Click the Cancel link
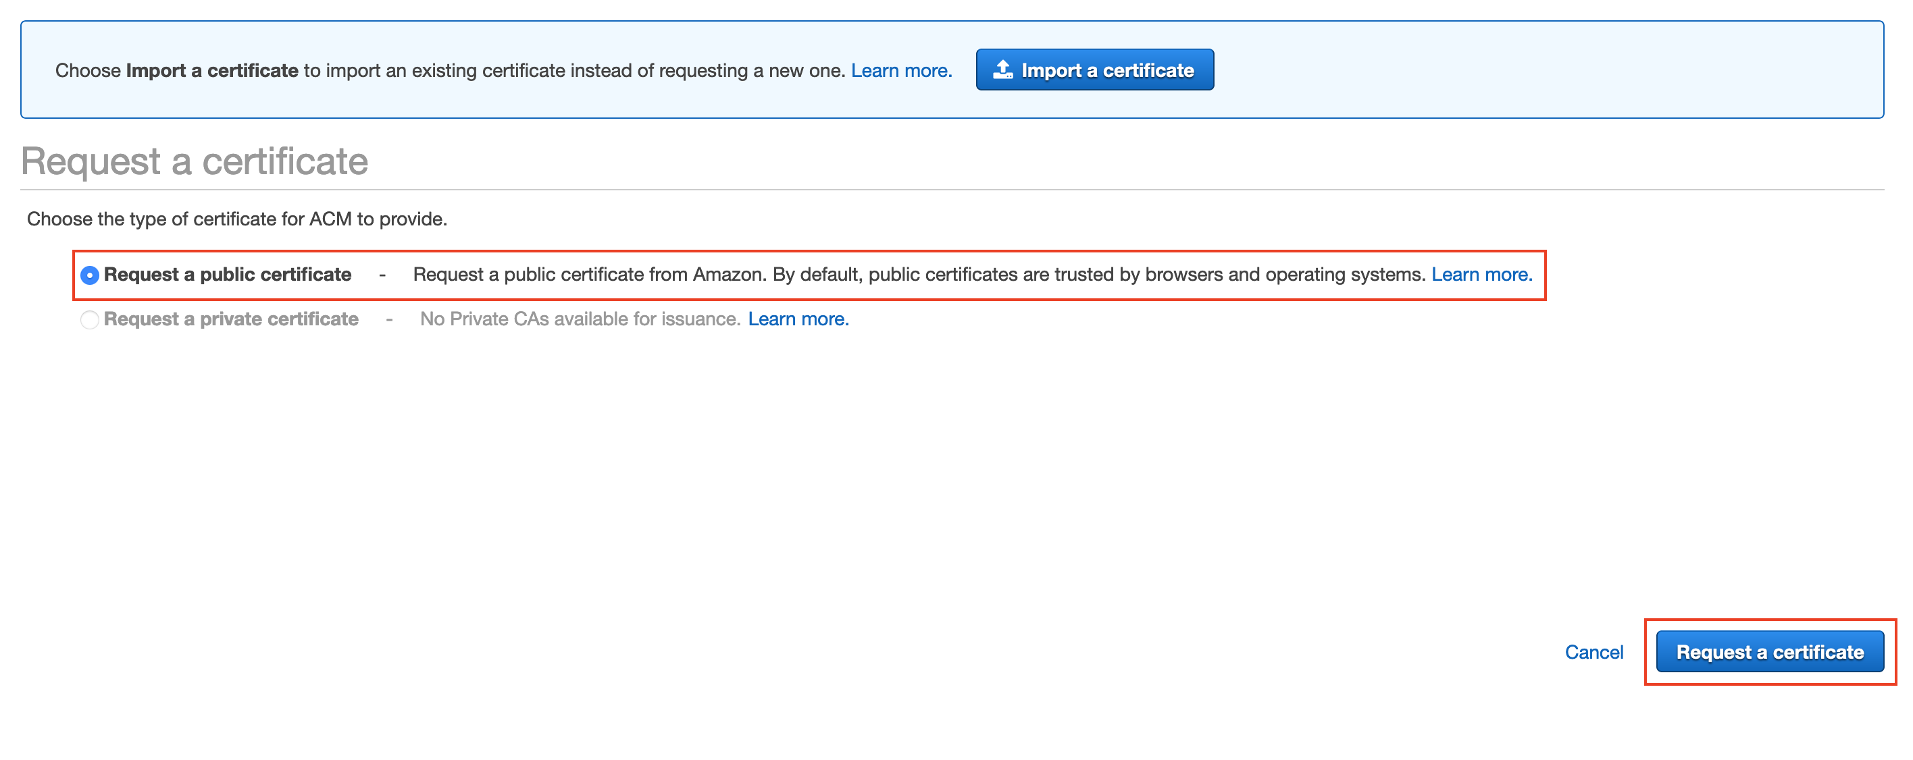The height and width of the screenshot is (760, 1913). point(1593,651)
